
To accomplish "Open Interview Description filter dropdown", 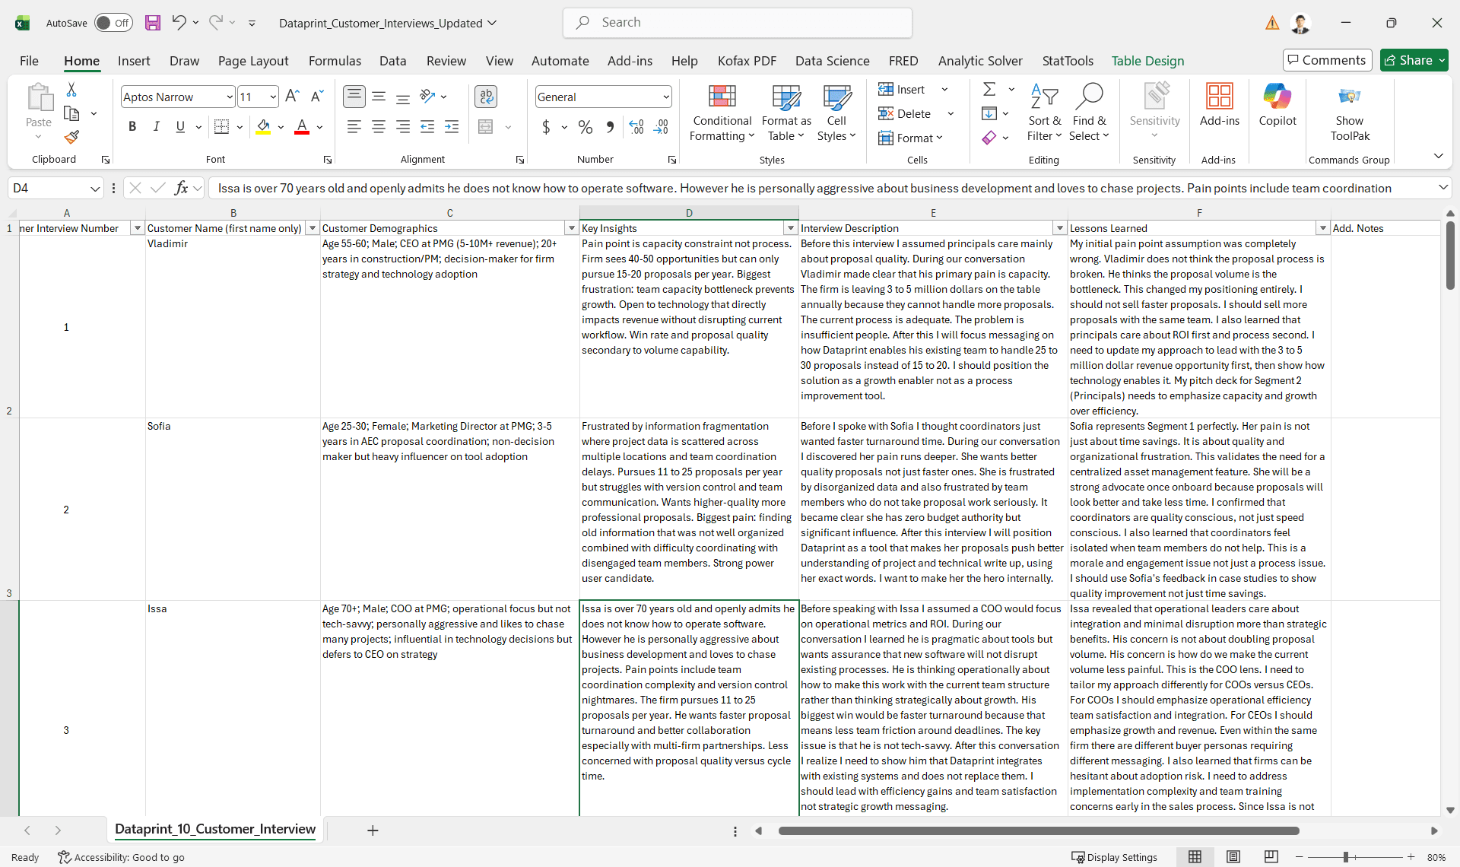I will click(1059, 228).
